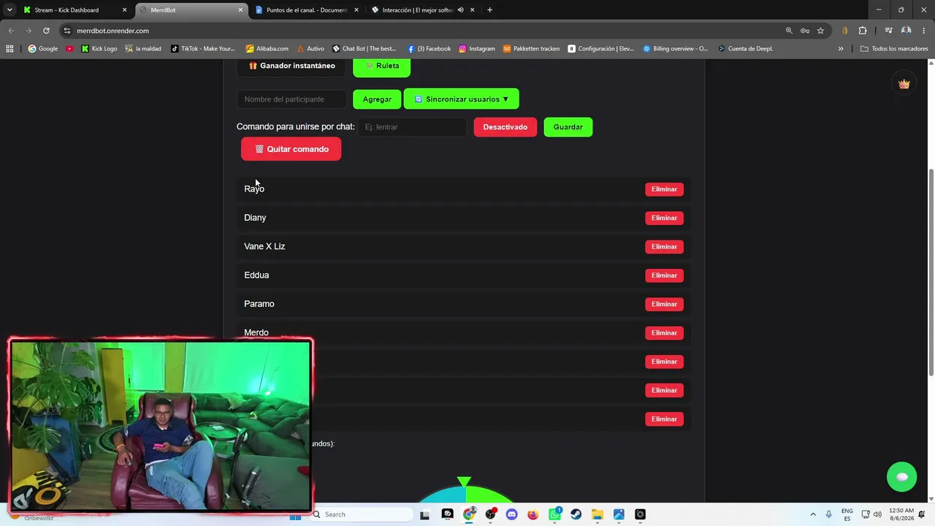Close the Puntos de el canal tab
Screen dimensions: 935x526
356,10
